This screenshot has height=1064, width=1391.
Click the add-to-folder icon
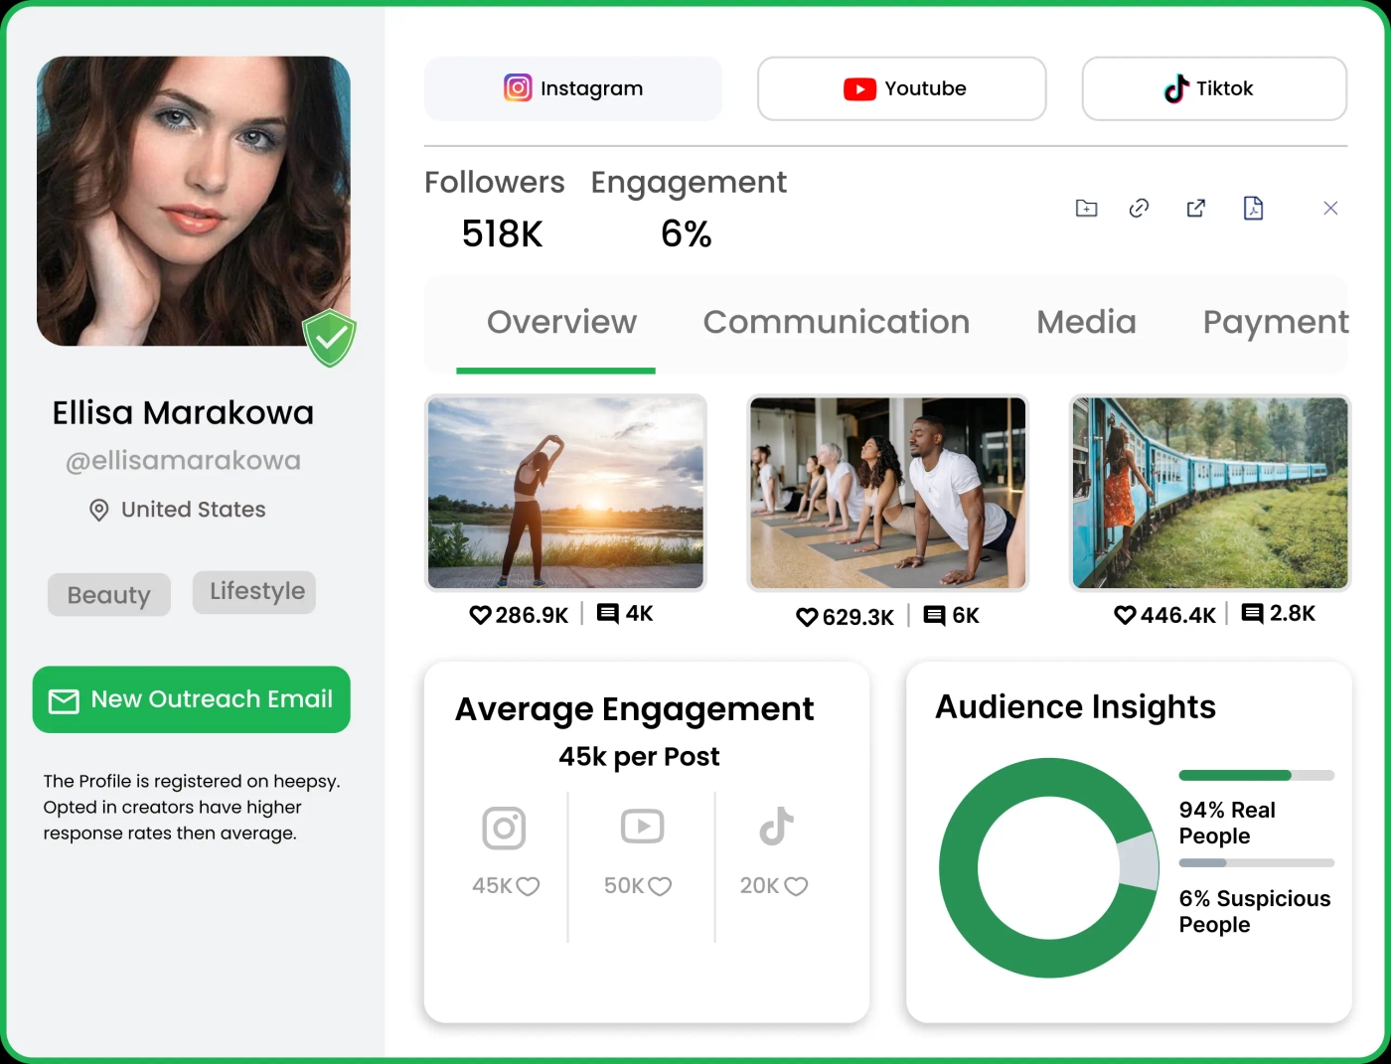pos(1086,208)
